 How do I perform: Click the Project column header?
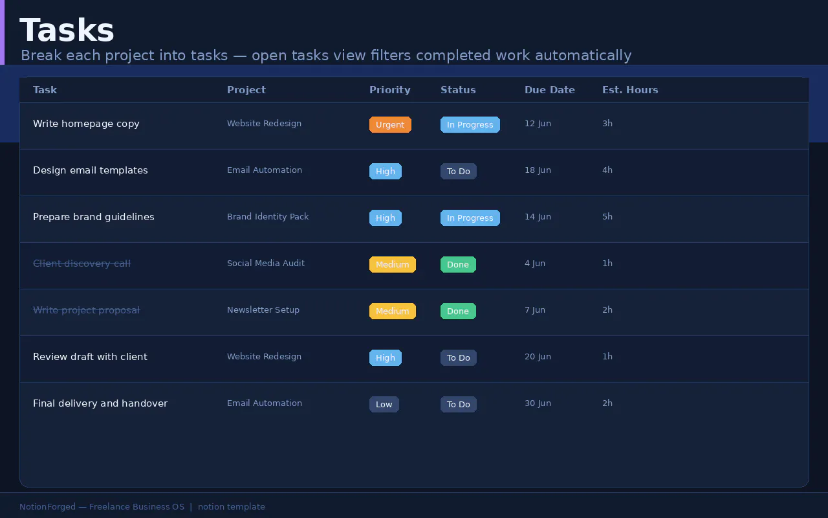click(x=246, y=90)
